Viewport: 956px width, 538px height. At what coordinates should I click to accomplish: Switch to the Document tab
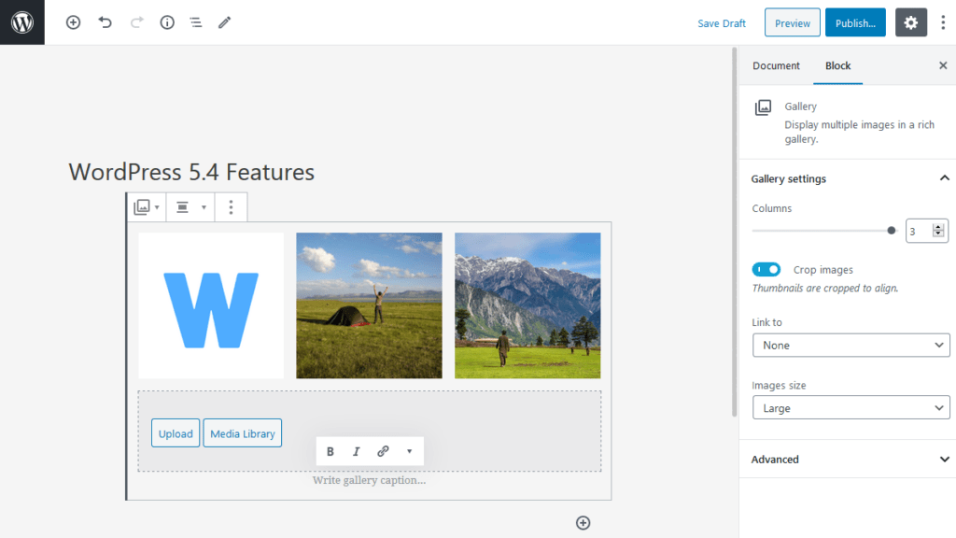click(776, 66)
